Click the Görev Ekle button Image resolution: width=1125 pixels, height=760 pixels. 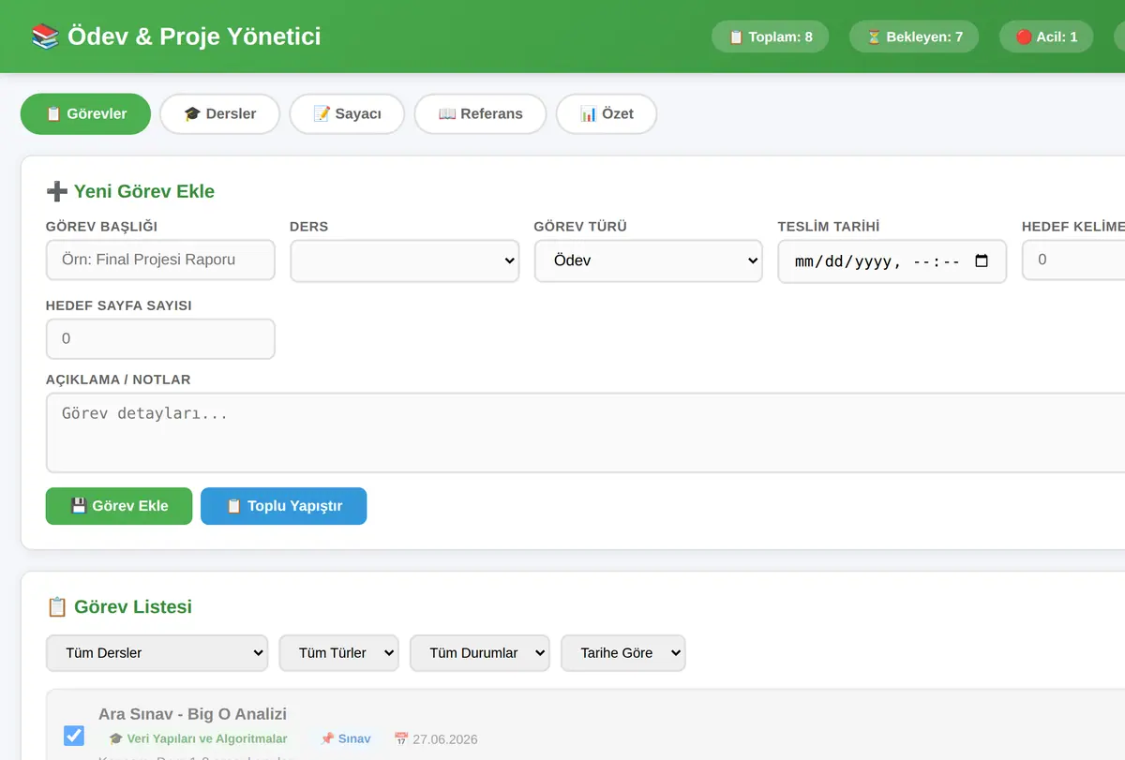[x=119, y=506]
